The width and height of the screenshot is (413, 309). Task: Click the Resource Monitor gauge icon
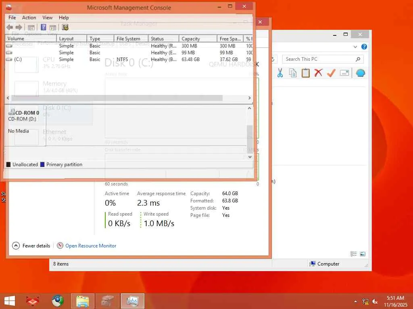point(60,245)
